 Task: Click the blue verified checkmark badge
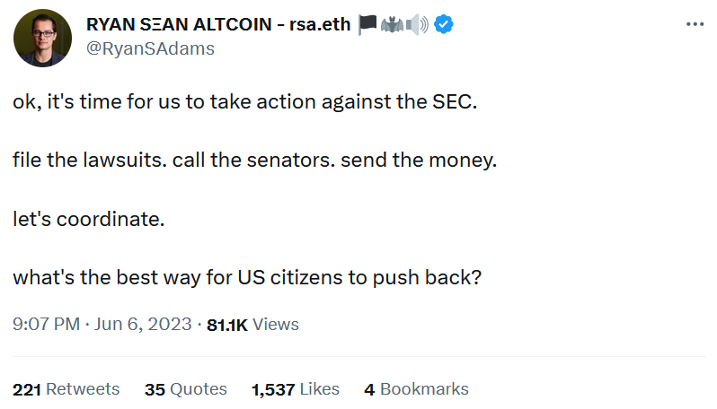click(x=444, y=25)
